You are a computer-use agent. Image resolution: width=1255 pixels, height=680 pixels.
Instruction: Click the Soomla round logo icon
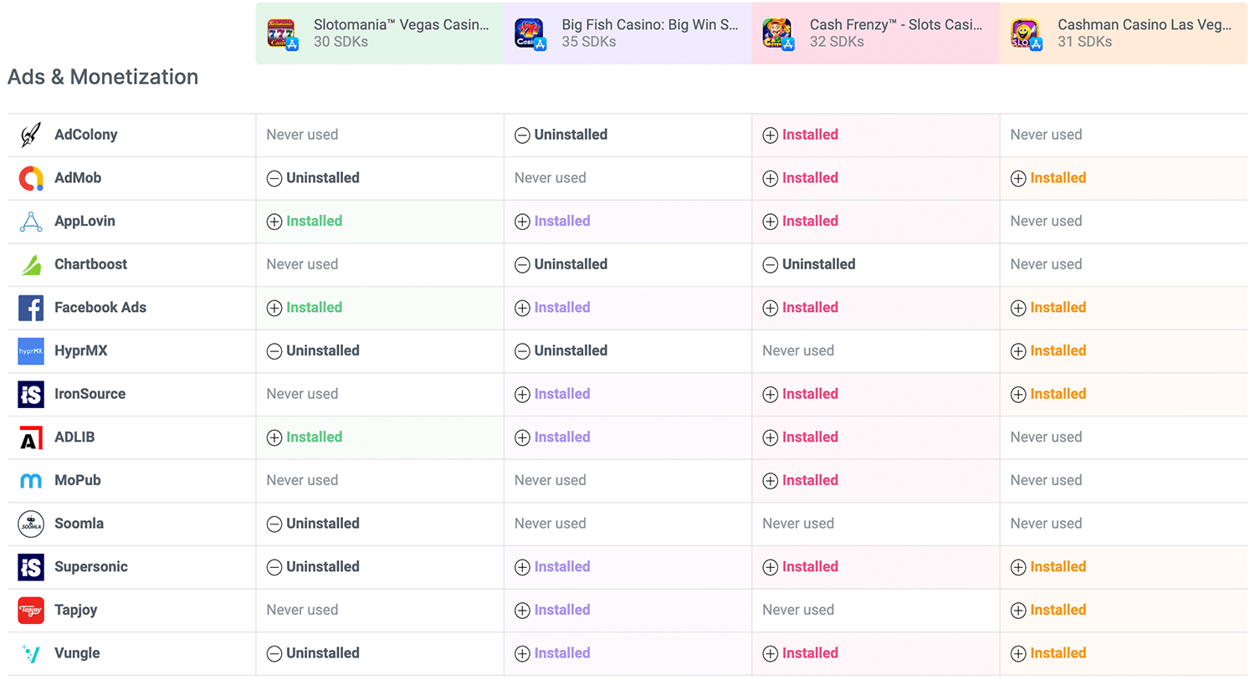pos(31,524)
